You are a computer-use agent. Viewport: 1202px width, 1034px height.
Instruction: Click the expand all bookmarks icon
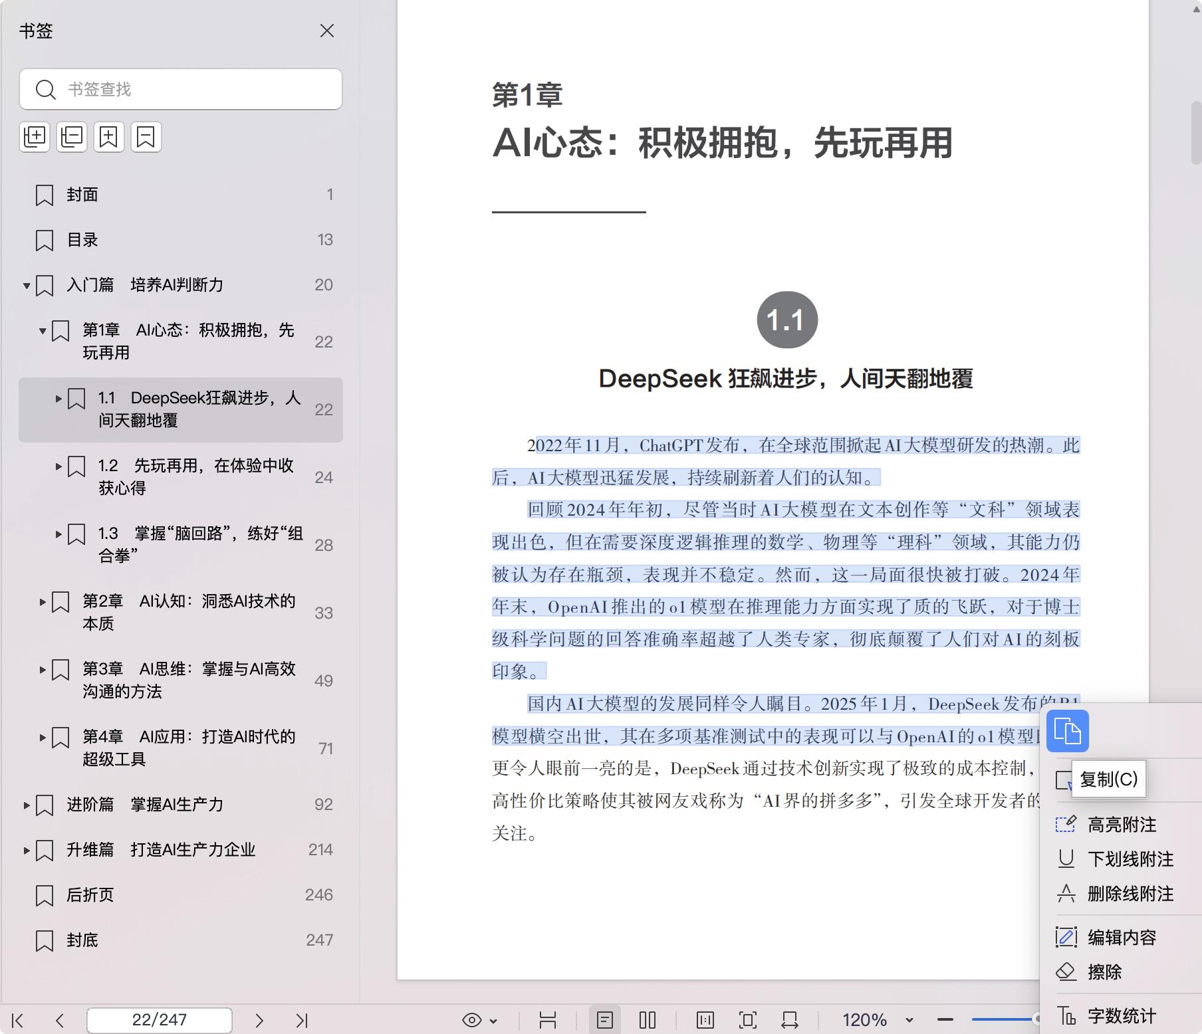[x=35, y=137]
